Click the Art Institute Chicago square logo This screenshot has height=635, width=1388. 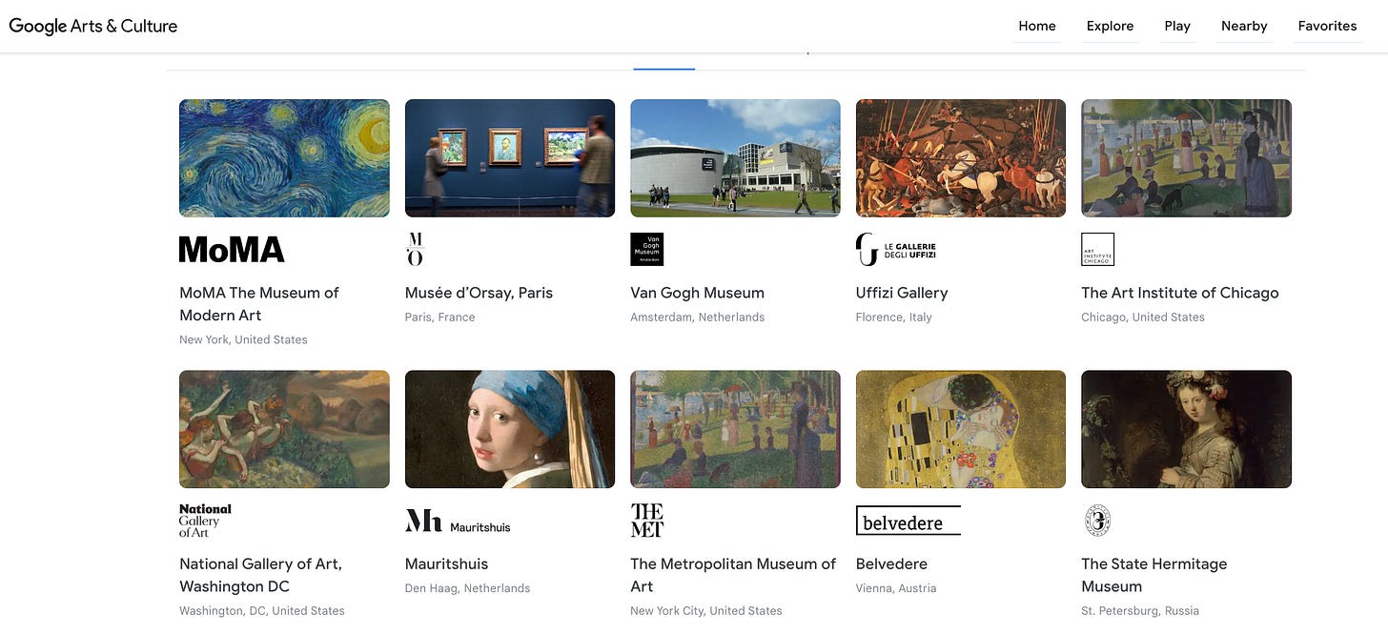[1097, 249]
